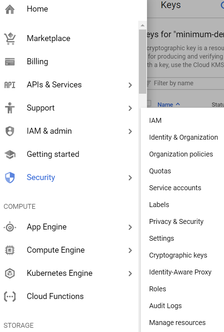Open Labels submenu entry
The image size is (224, 332).
[159, 205]
